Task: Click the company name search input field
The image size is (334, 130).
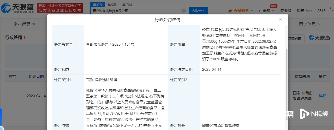Action: point(135,11)
